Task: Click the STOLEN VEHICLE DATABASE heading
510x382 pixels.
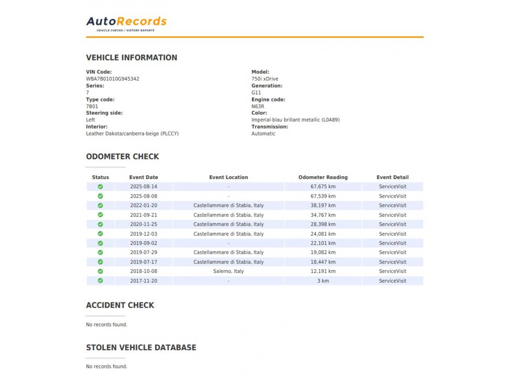Action: 141,347
